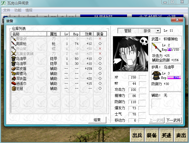Click the 结束 button
This screenshot has height=143, width=189.
pyautogui.click(x=97, y=120)
